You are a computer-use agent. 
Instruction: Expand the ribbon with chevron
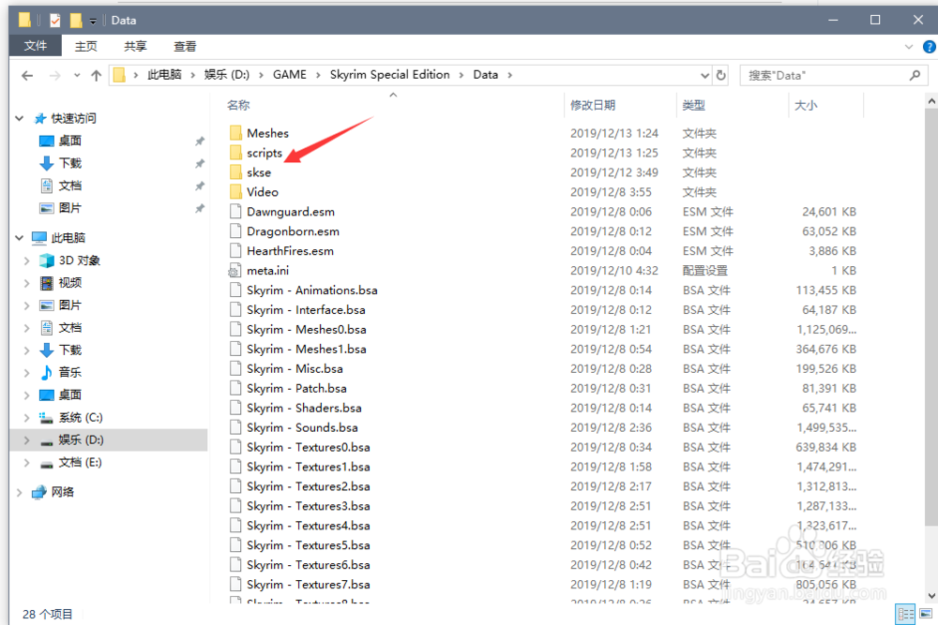click(x=909, y=47)
